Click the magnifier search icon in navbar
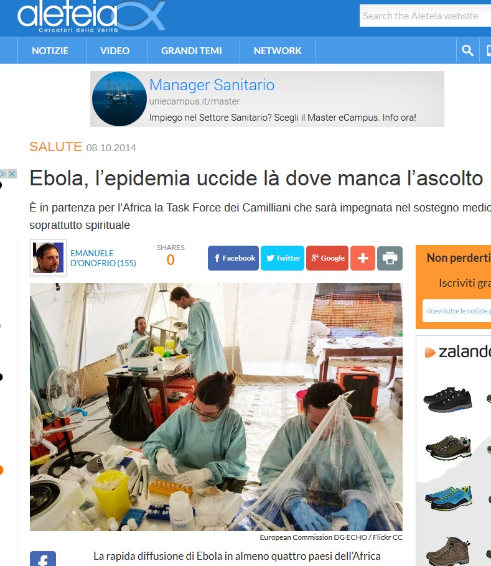The image size is (491, 566). pos(467,50)
